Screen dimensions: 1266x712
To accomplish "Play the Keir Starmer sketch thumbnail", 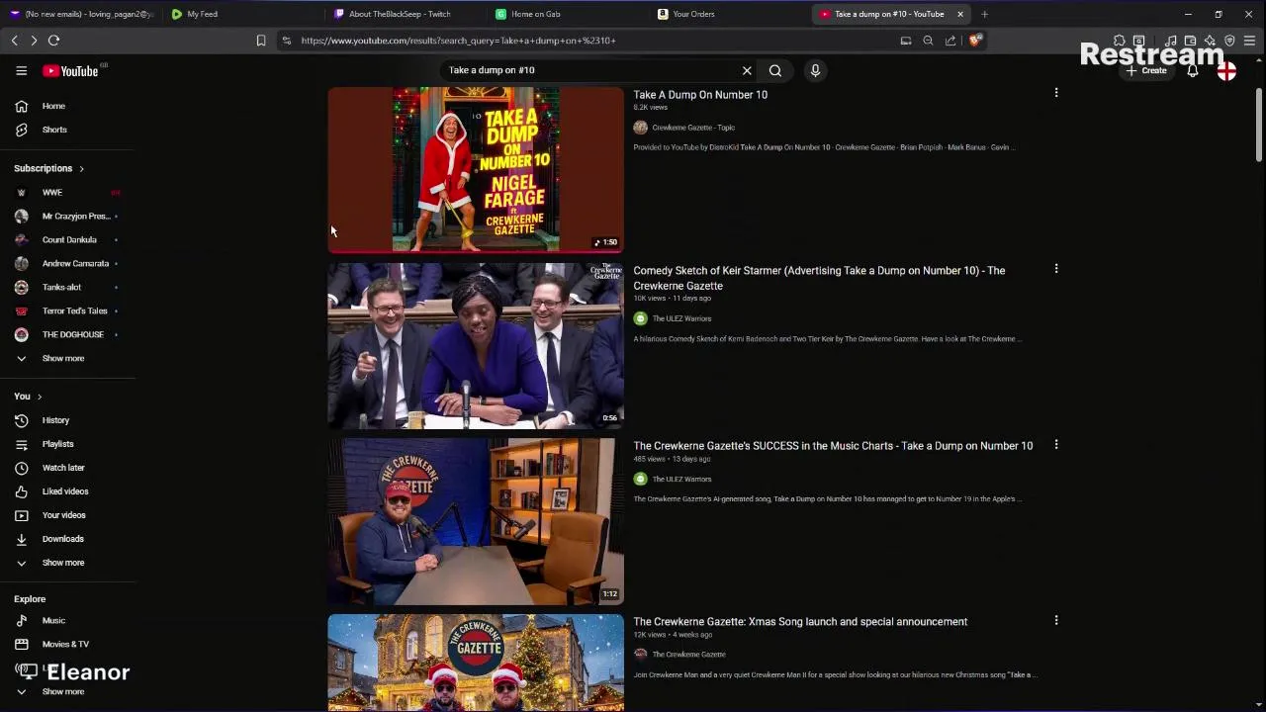I will pos(476,346).
